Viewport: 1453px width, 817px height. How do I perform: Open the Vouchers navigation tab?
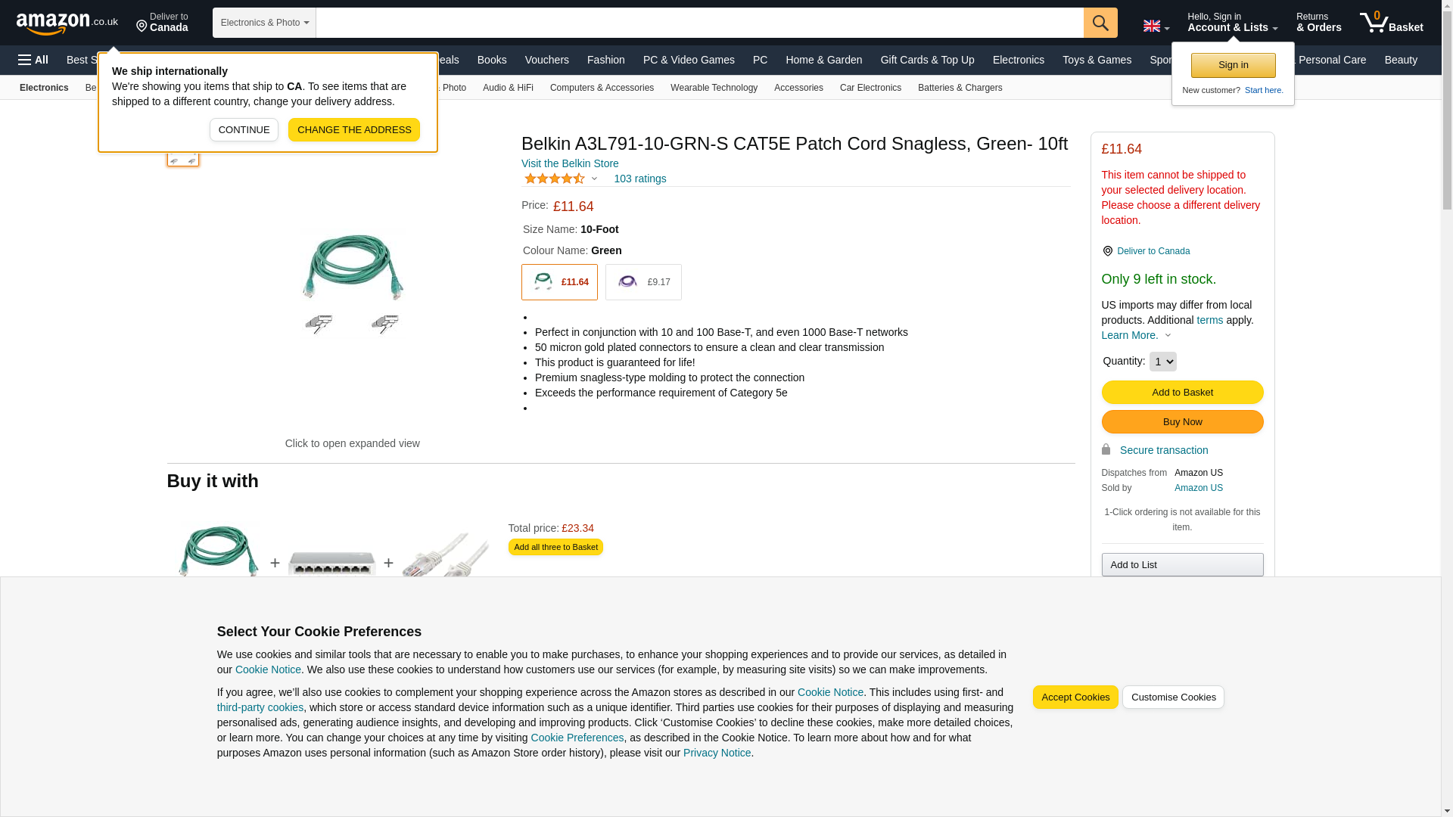pos(546,60)
